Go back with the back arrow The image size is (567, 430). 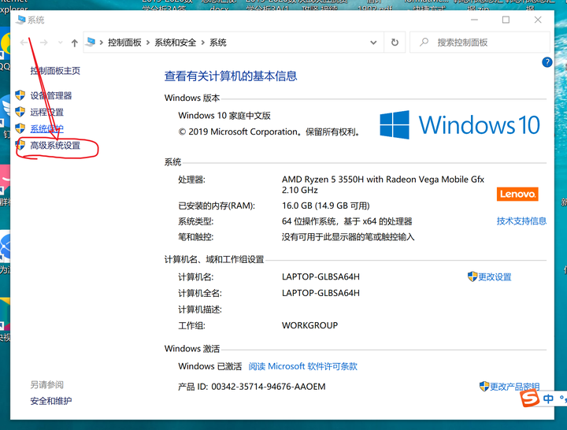(24, 43)
